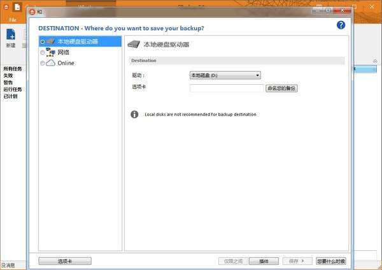Click the Network computers icon
The width and height of the screenshot is (382, 270).
point(51,52)
